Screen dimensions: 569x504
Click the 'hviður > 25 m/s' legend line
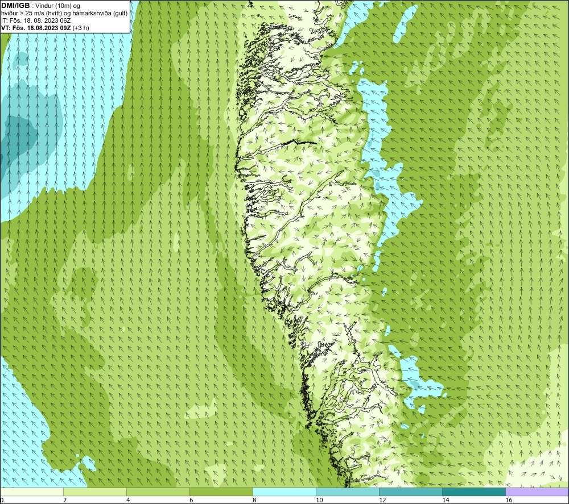point(64,14)
